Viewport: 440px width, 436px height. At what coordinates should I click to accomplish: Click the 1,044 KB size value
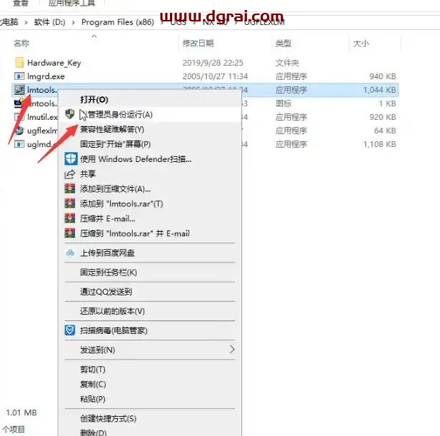380,90
